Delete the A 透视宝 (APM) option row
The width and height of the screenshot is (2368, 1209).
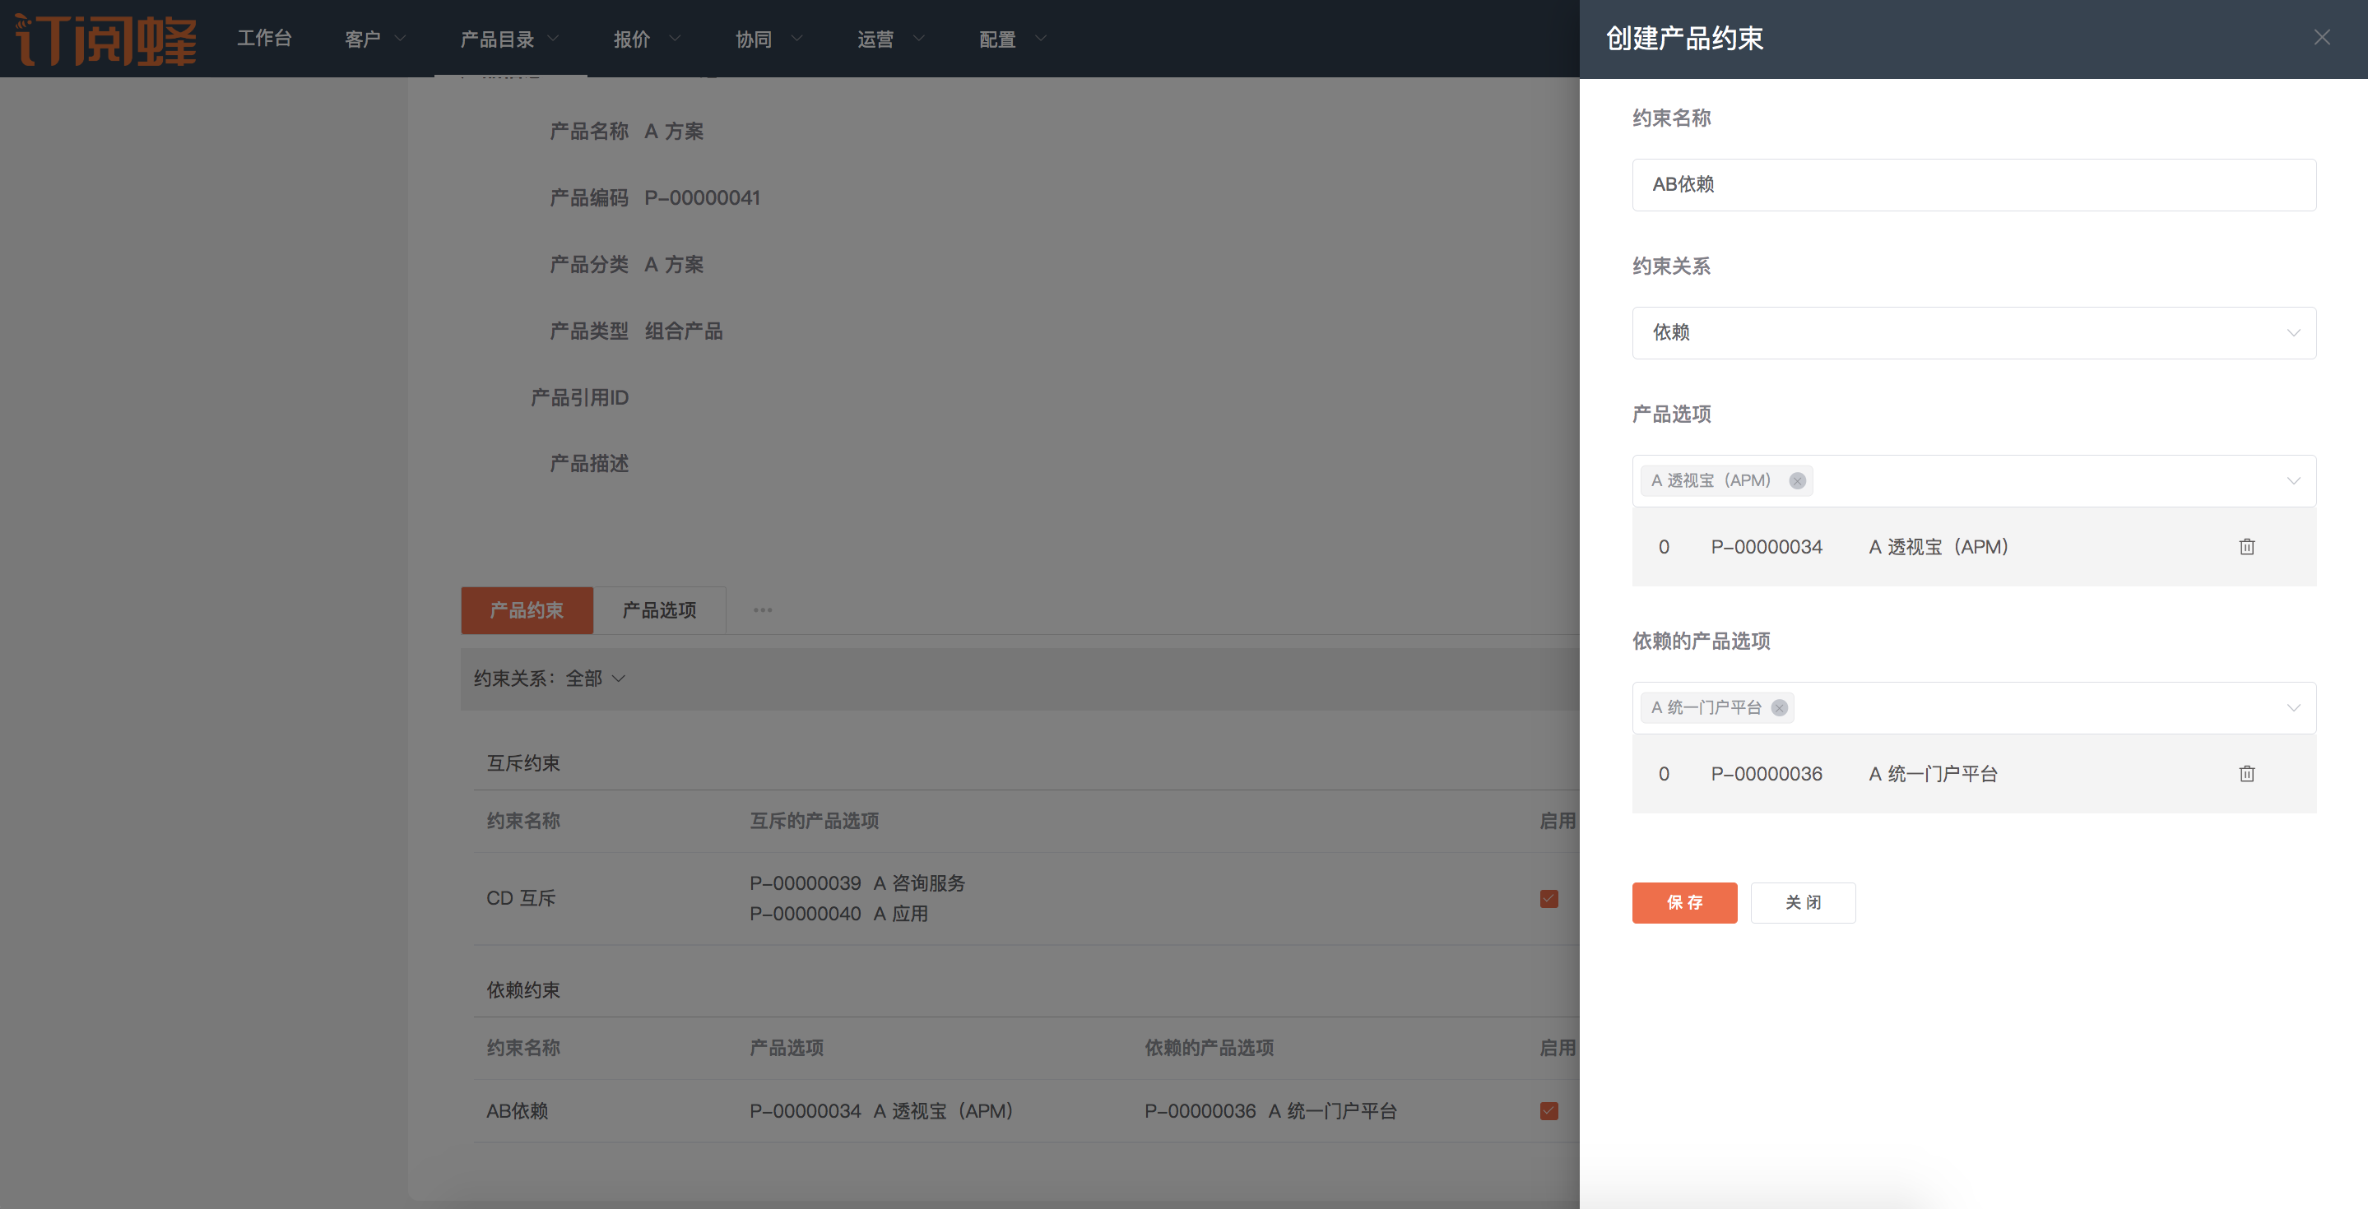click(2245, 547)
